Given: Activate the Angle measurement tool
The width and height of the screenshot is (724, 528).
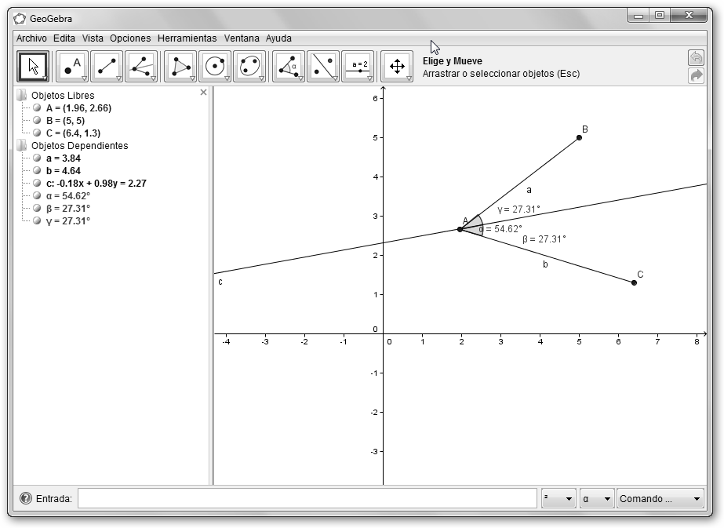Looking at the screenshot, I should pos(289,67).
